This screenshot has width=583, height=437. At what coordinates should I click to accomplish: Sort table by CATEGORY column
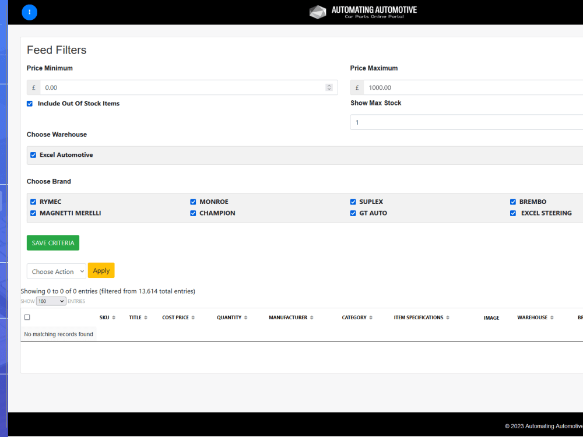point(357,318)
